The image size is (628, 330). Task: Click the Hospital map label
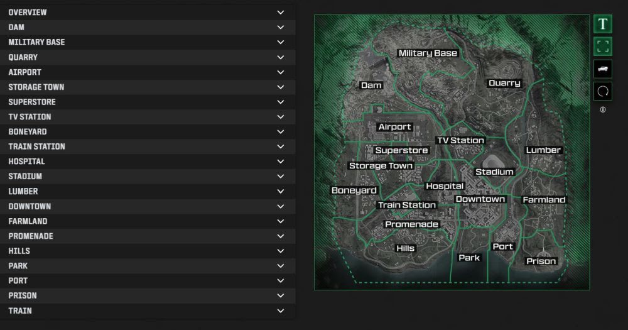click(445, 186)
